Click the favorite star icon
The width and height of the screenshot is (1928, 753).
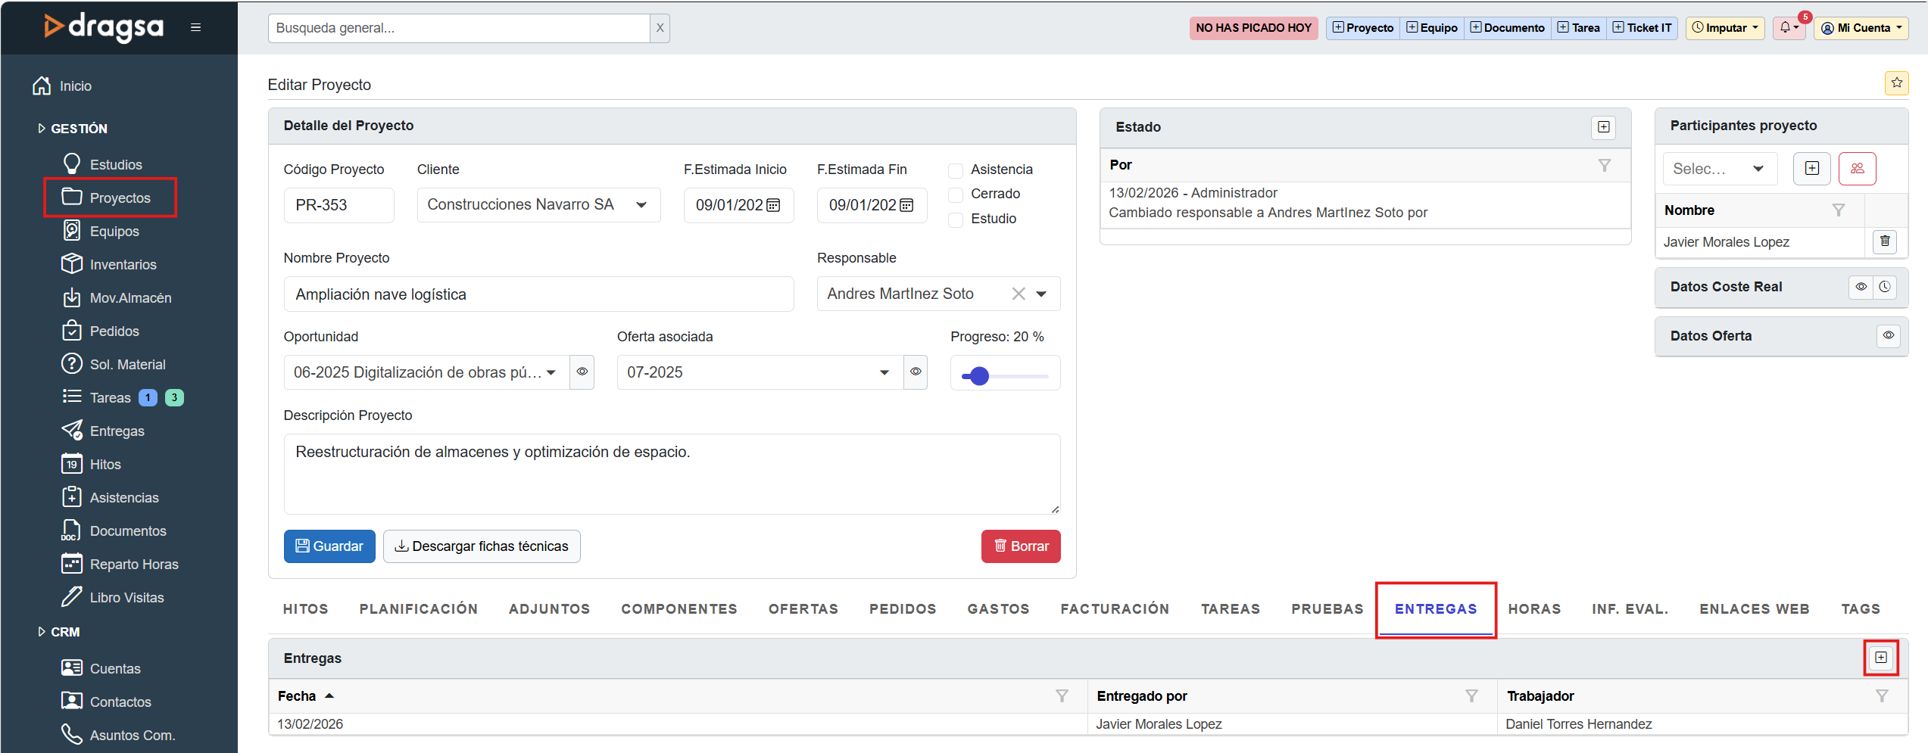(1896, 82)
